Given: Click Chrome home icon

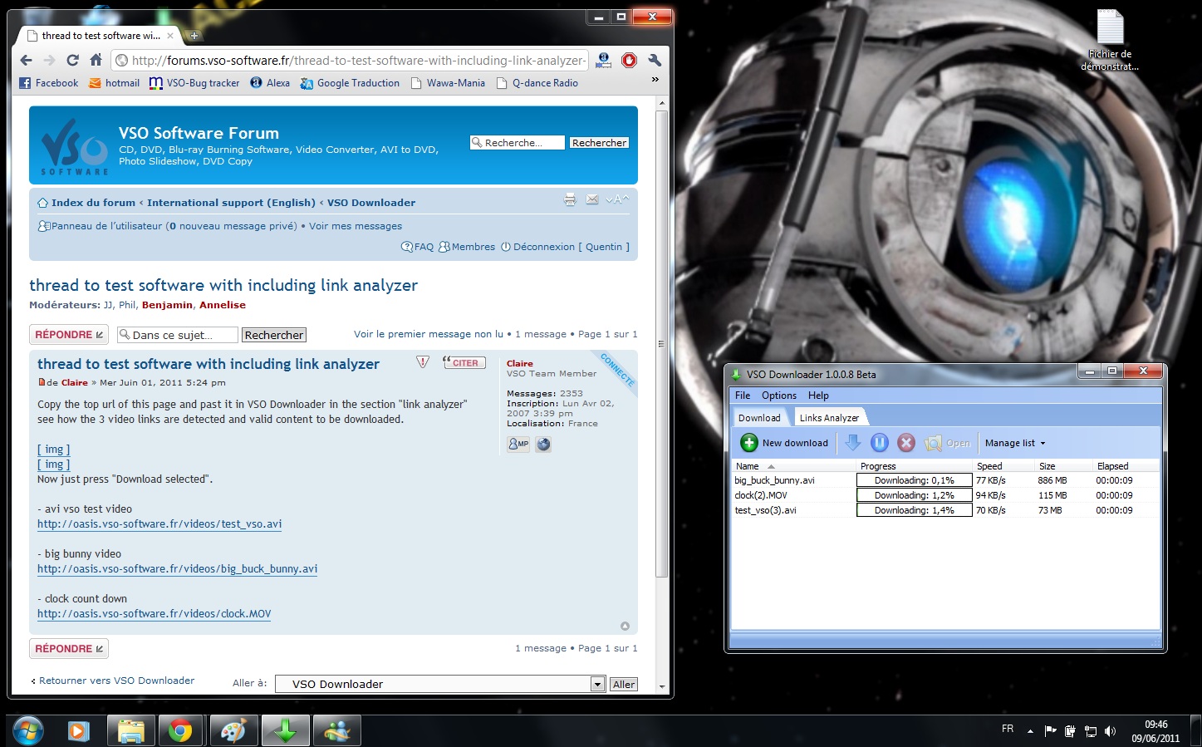Looking at the screenshot, I should (x=96, y=60).
